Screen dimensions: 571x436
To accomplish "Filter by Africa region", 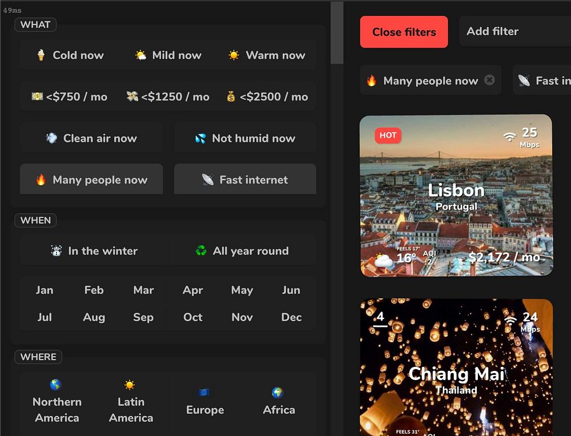I will coord(279,401).
